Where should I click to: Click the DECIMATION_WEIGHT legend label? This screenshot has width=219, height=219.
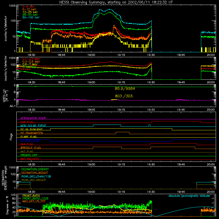35,173
